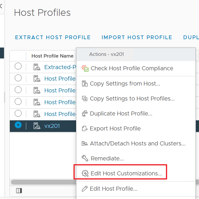This screenshot has height=199, width=199.
Task: Click the Duplicate Host Profile icon
Action: [85, 113]
